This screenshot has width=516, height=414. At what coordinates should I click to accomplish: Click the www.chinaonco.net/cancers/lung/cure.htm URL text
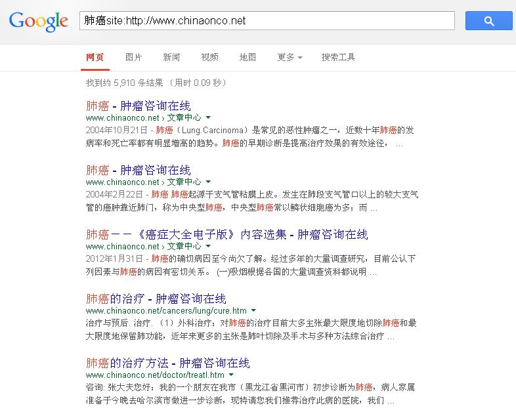pos(166,310)
